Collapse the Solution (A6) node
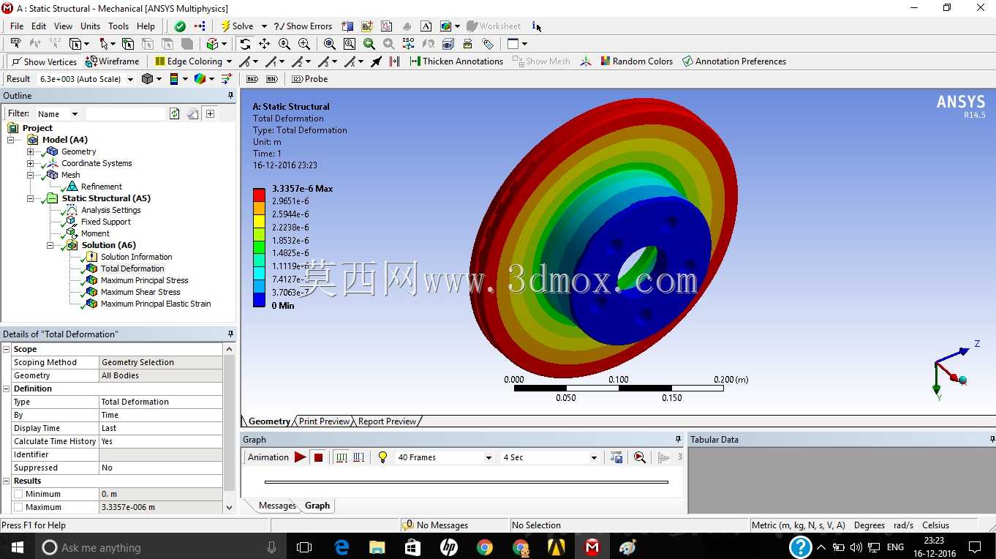The height and width of the screenshot is (559, 996). (x=50, y=245)
